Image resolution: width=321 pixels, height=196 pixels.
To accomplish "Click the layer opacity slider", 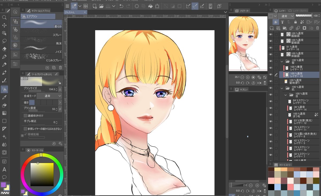I will pos(304,16).
